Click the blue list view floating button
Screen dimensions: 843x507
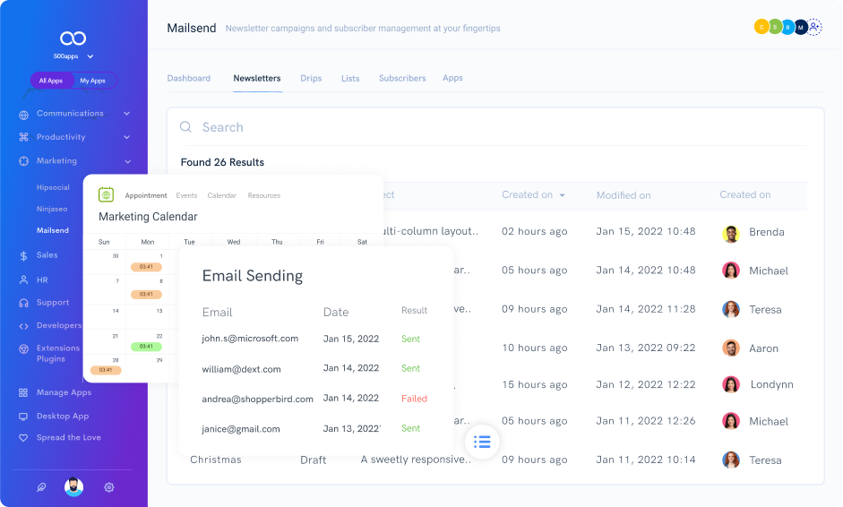[482, 442]
